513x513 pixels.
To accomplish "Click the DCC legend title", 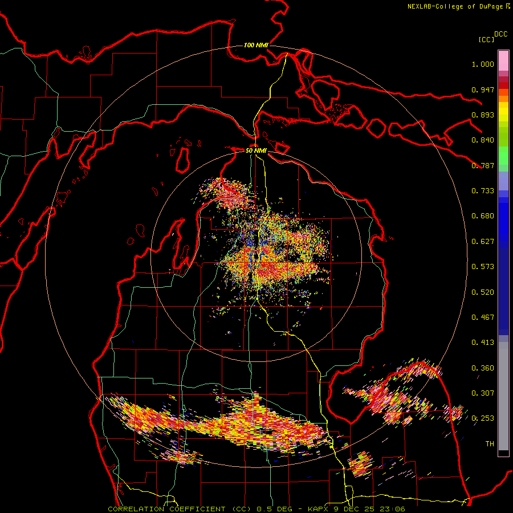I will (500, 34).
